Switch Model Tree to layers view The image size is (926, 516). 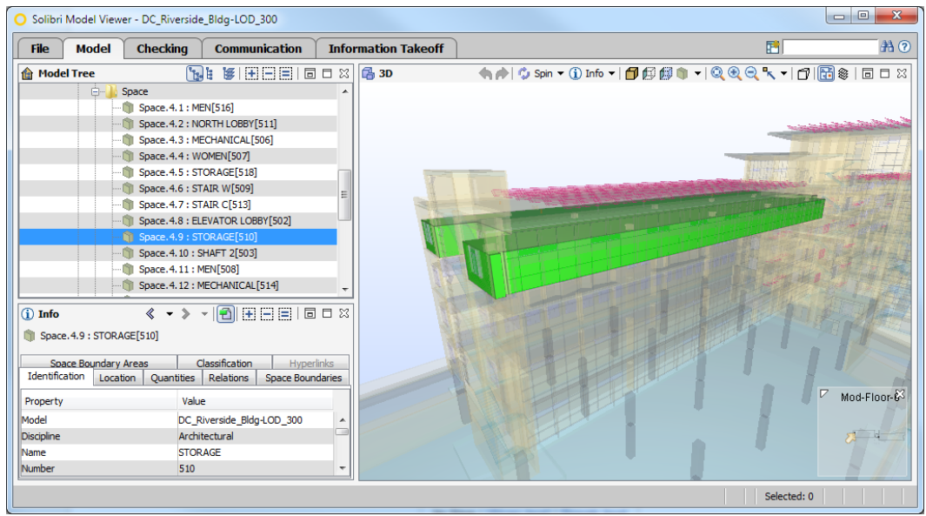[x=229, y=73]
